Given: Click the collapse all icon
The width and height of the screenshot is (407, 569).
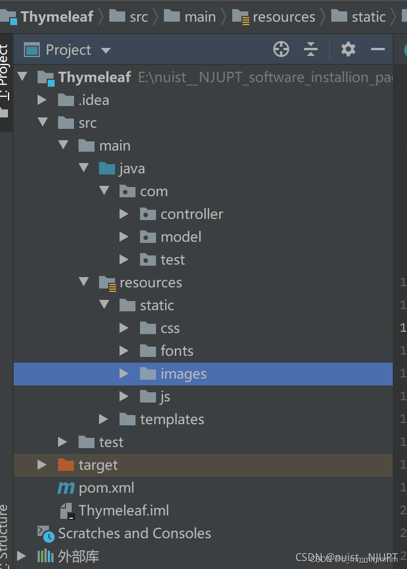Looking at the screenshot, I should (x=311, y=50).
